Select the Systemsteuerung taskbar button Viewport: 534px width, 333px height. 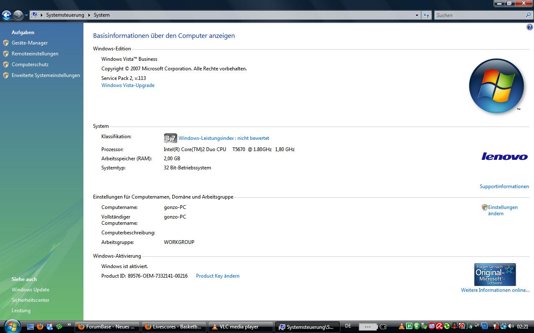[x=307, y=327]
